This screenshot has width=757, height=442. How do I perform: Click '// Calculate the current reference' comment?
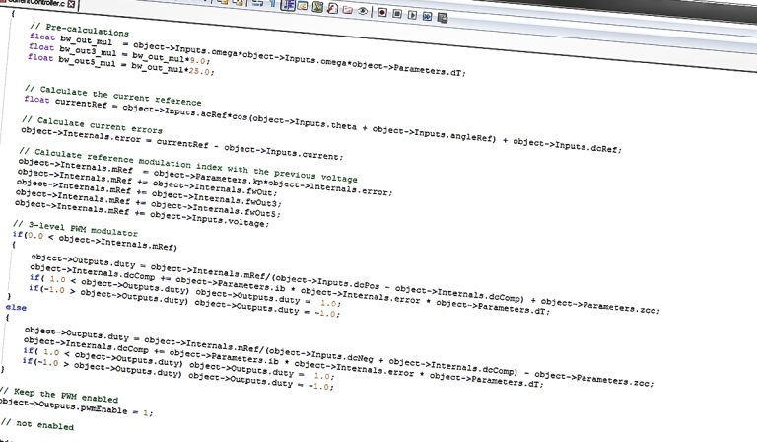tap(112, 95)
